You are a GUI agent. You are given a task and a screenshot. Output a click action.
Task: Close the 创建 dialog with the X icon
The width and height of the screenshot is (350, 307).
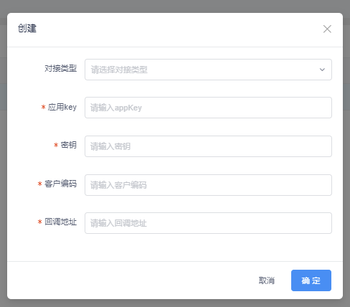[x=327, y=29]
